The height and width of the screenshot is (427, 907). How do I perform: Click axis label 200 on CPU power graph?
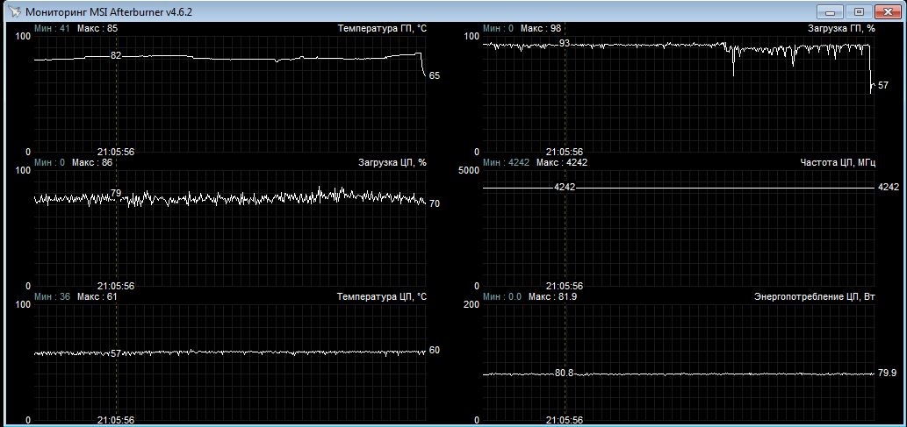[x=471, y=304]
